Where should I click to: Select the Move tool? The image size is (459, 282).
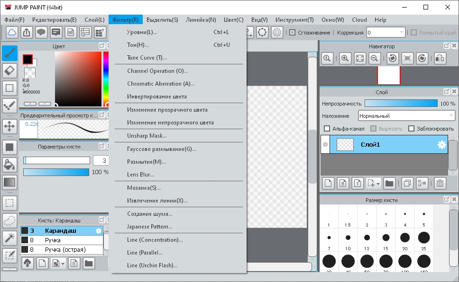[x=9, y=126]
